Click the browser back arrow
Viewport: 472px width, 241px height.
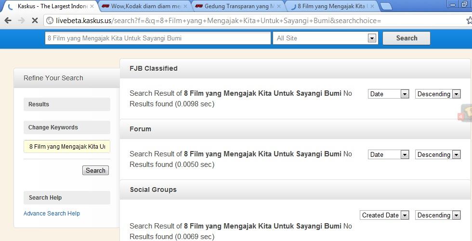8,20
